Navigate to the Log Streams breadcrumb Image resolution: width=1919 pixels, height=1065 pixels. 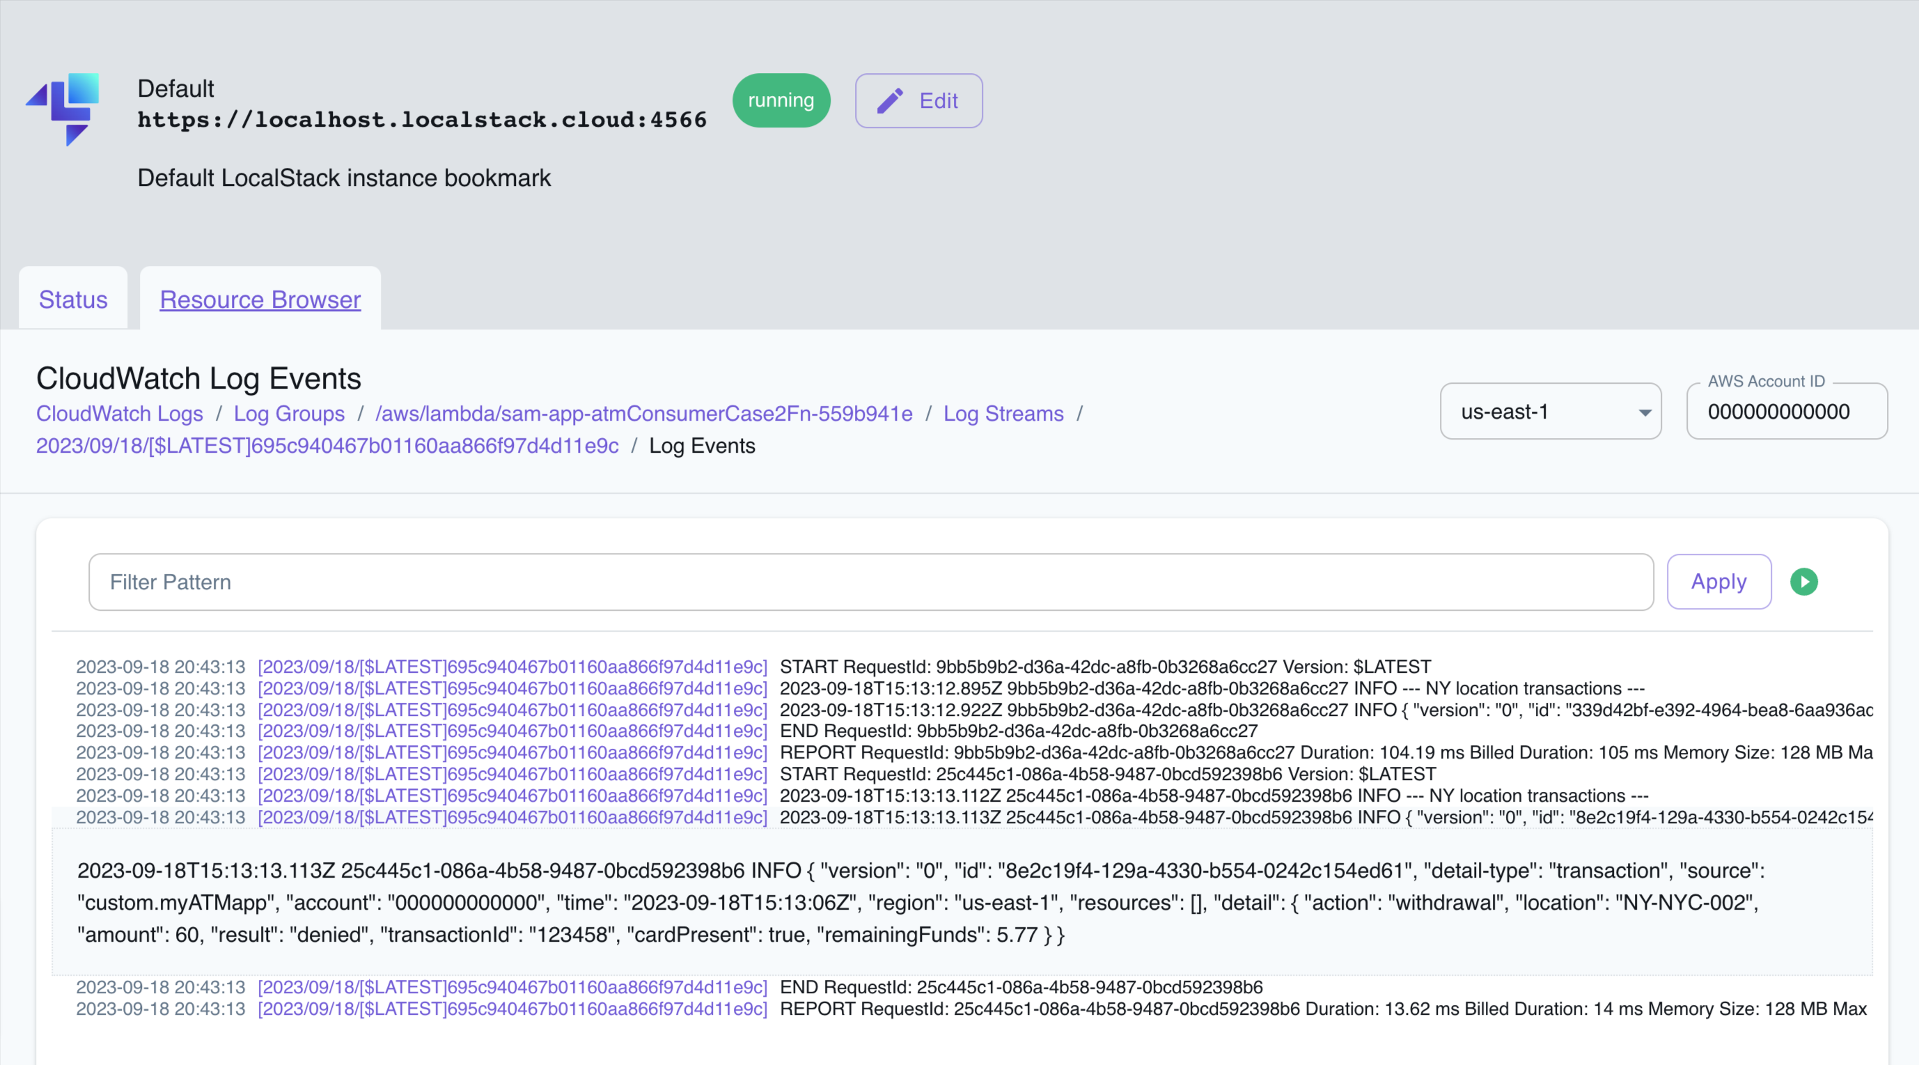[1003, 414]
